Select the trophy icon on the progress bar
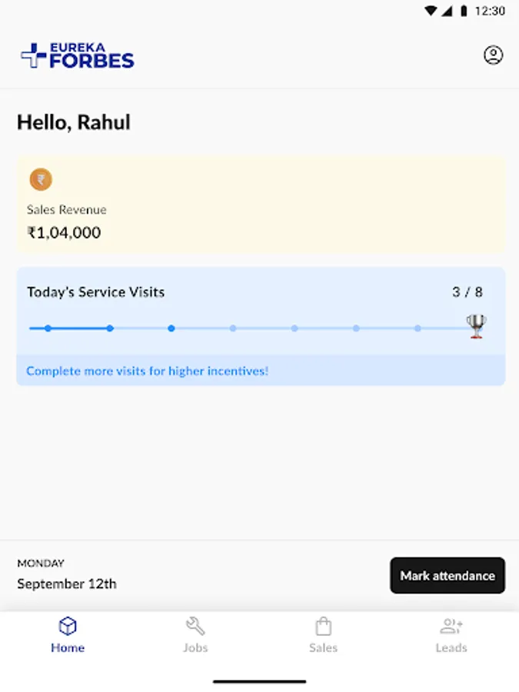This screenshot has width=519, height=692. 474,325
